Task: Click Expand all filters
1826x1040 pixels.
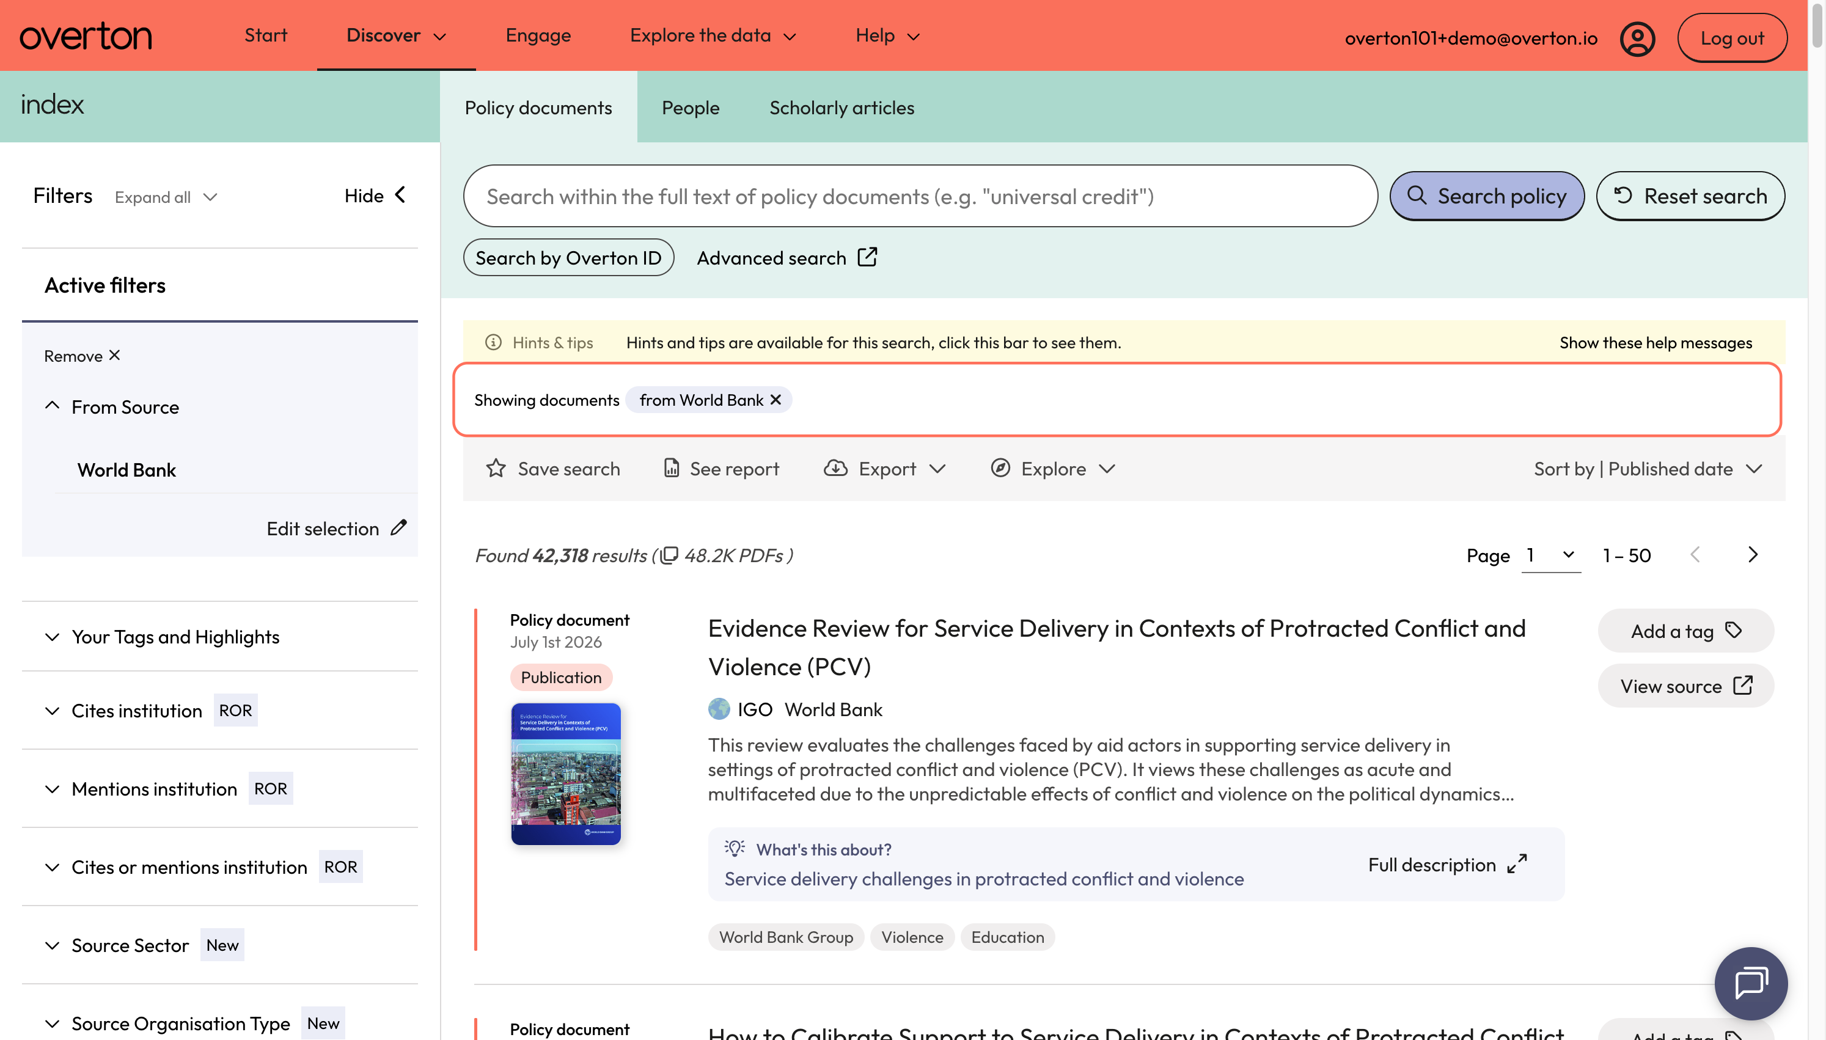Action: [x=166, y=197]
